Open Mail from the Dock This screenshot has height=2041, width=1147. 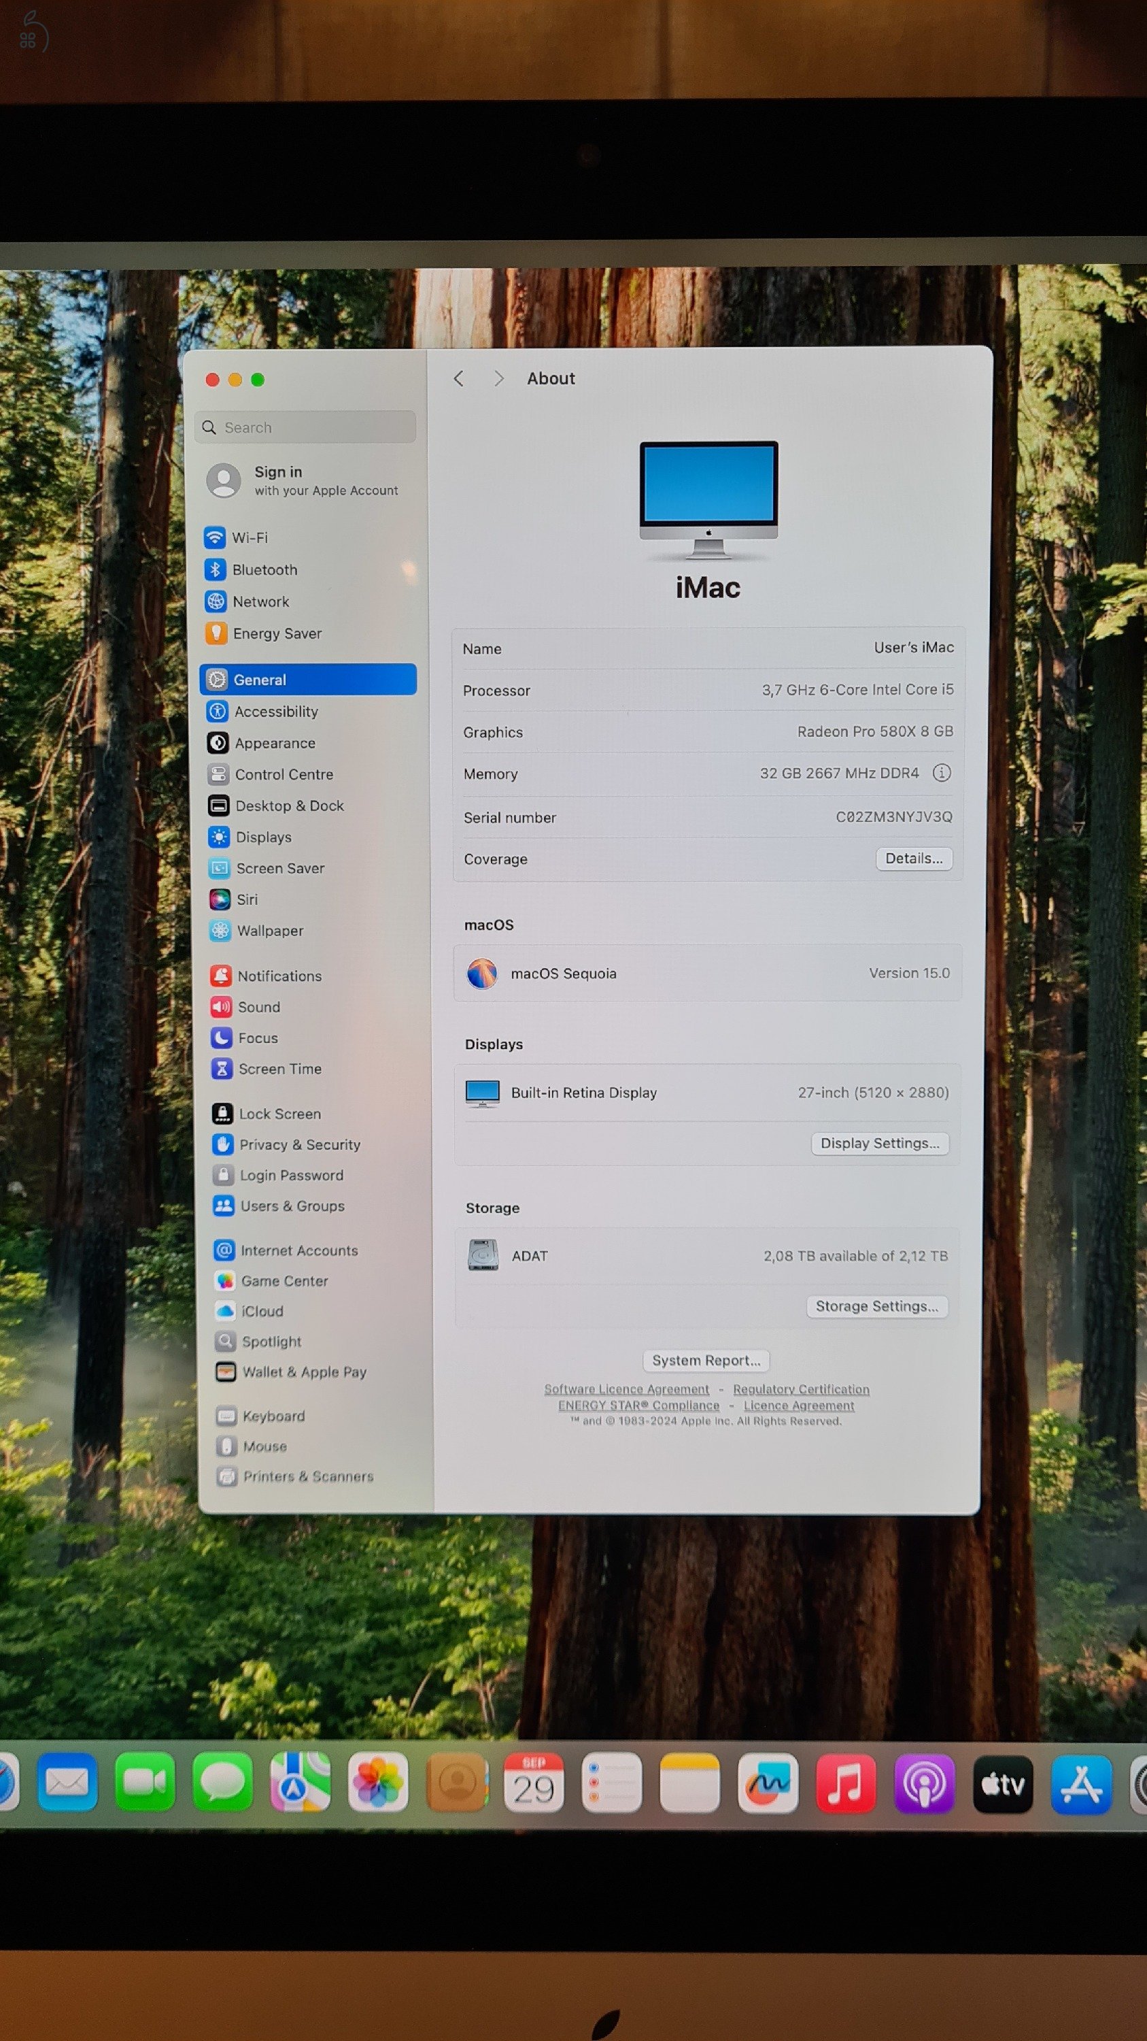[x=67, y=1782]
